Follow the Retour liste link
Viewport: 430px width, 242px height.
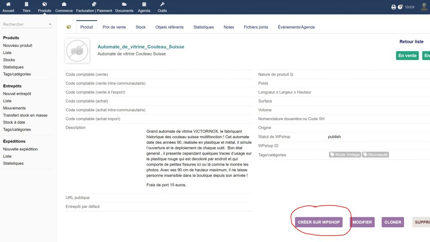[x=412, y=42]
